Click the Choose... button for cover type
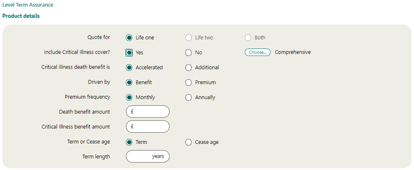 click(x=258, y=53)
